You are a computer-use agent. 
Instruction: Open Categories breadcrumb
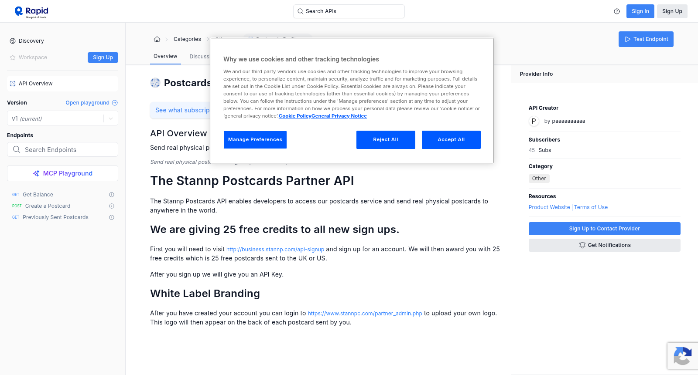pos(187,39)
